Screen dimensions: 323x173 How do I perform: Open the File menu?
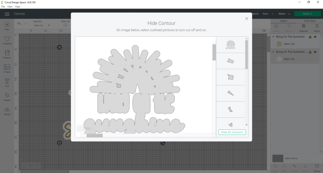pos(3,7)
